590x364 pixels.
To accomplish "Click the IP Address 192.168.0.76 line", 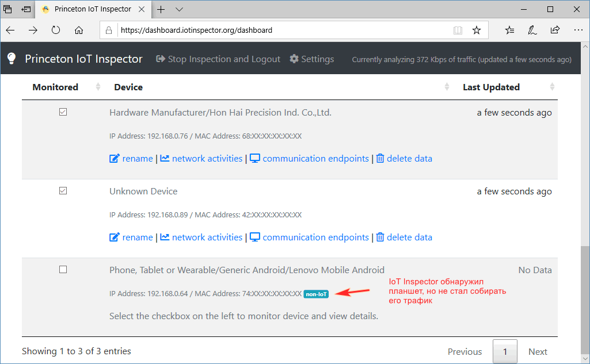I will pyautogui.click(x=205, y=136).
